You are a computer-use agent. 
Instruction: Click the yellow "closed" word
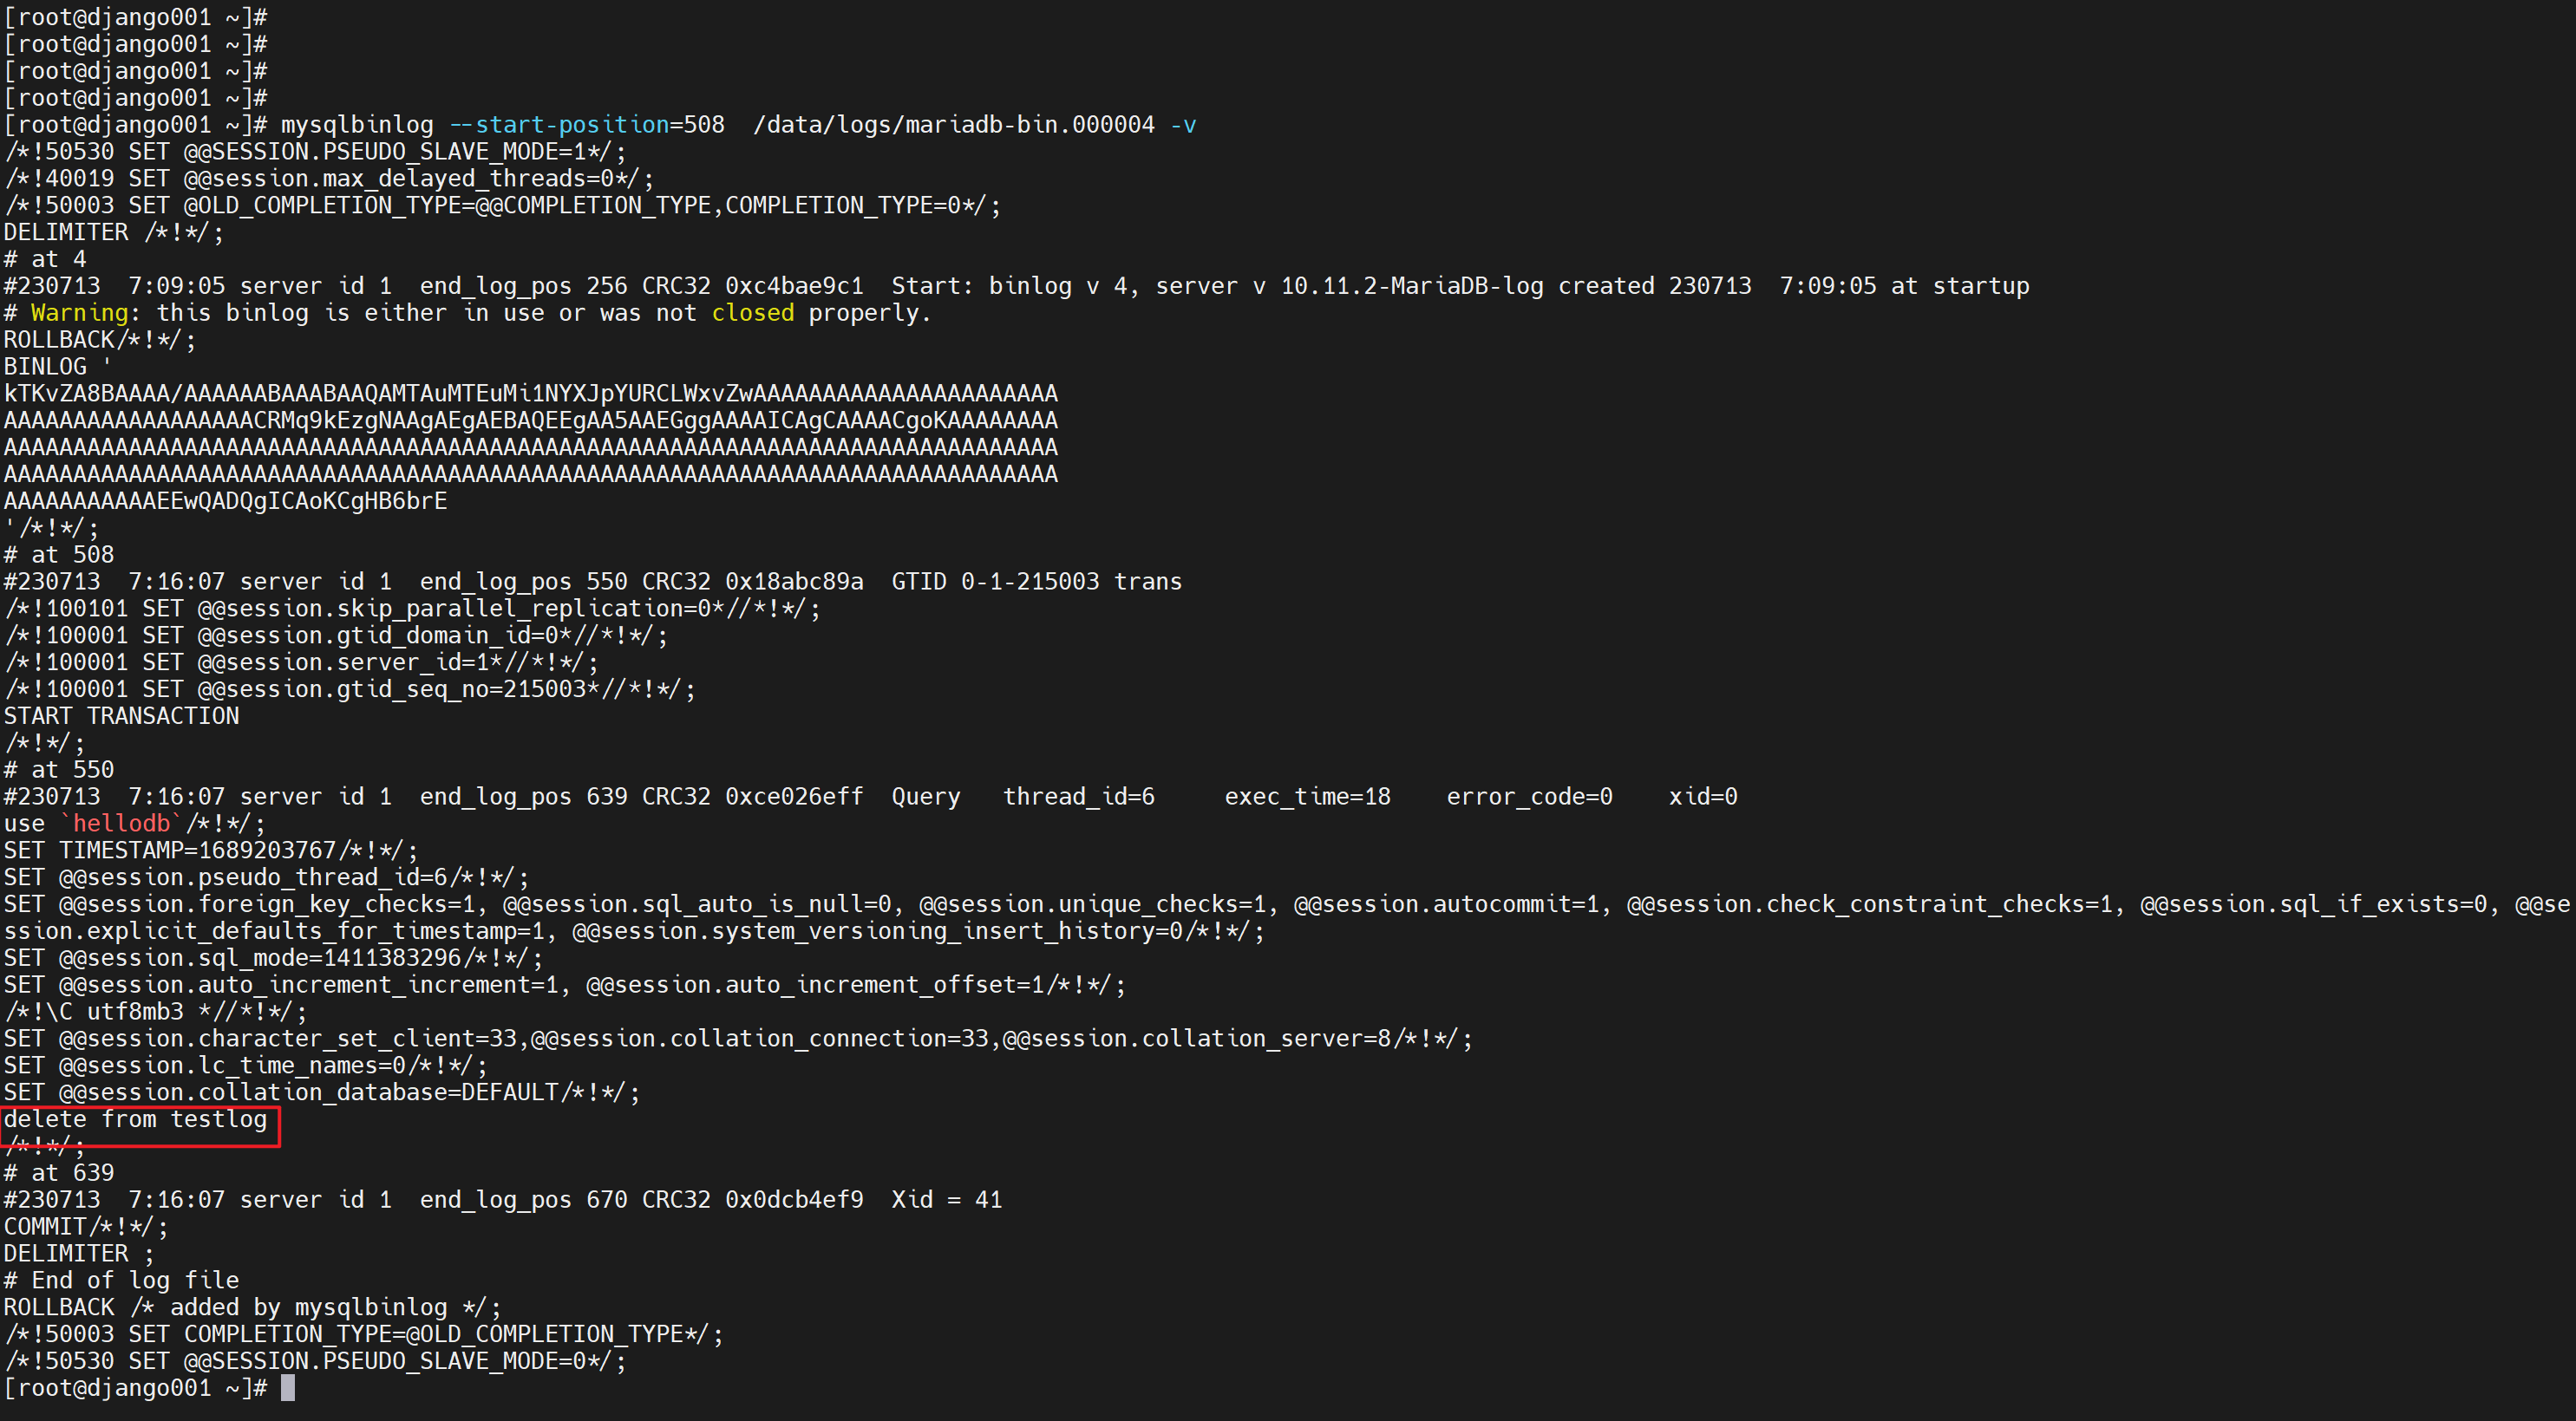(752, 313)
